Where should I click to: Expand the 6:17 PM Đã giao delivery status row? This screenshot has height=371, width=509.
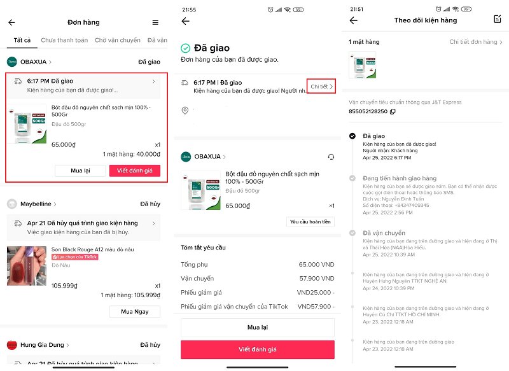pos(84,86)
